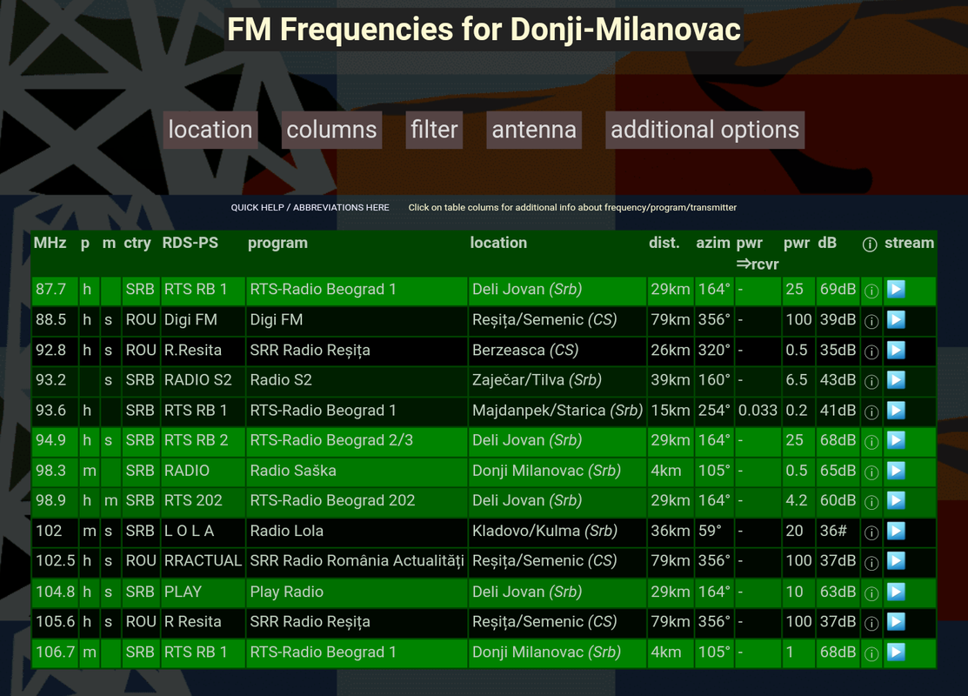Click RDS-PS cell RRACTUAL
This screenshot has height=696, width=968.
203,561
